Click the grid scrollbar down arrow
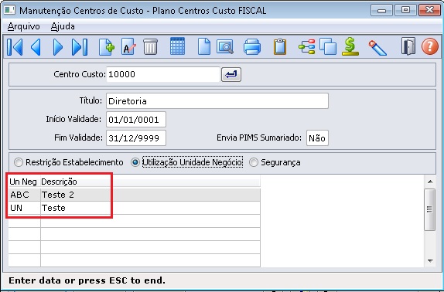The height and width of the screenshot is (292, 444). 430,260
